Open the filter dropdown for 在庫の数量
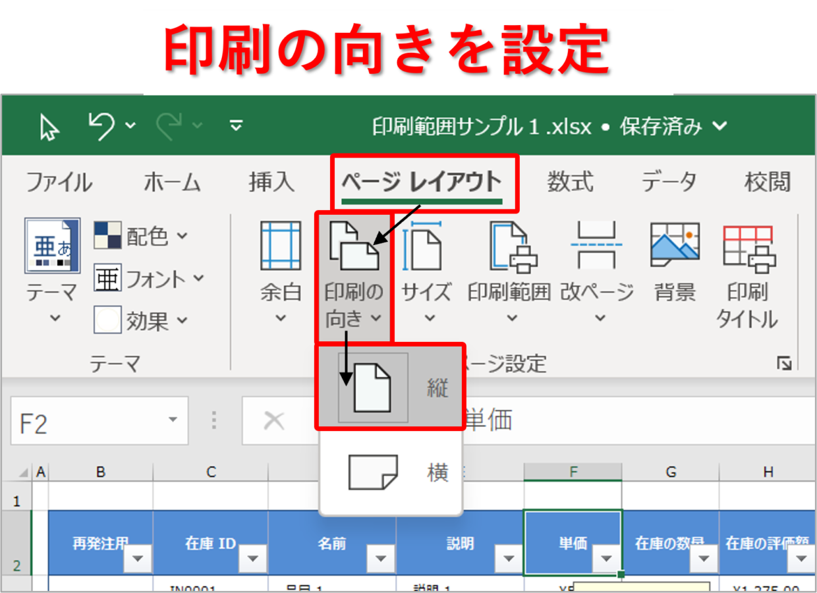This screenshot has height=593, width=817. coord(704,559)
